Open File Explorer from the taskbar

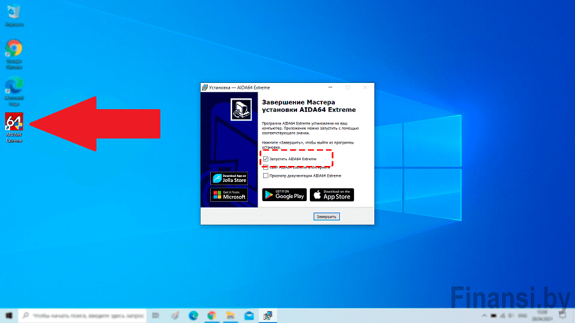[230, 316]
